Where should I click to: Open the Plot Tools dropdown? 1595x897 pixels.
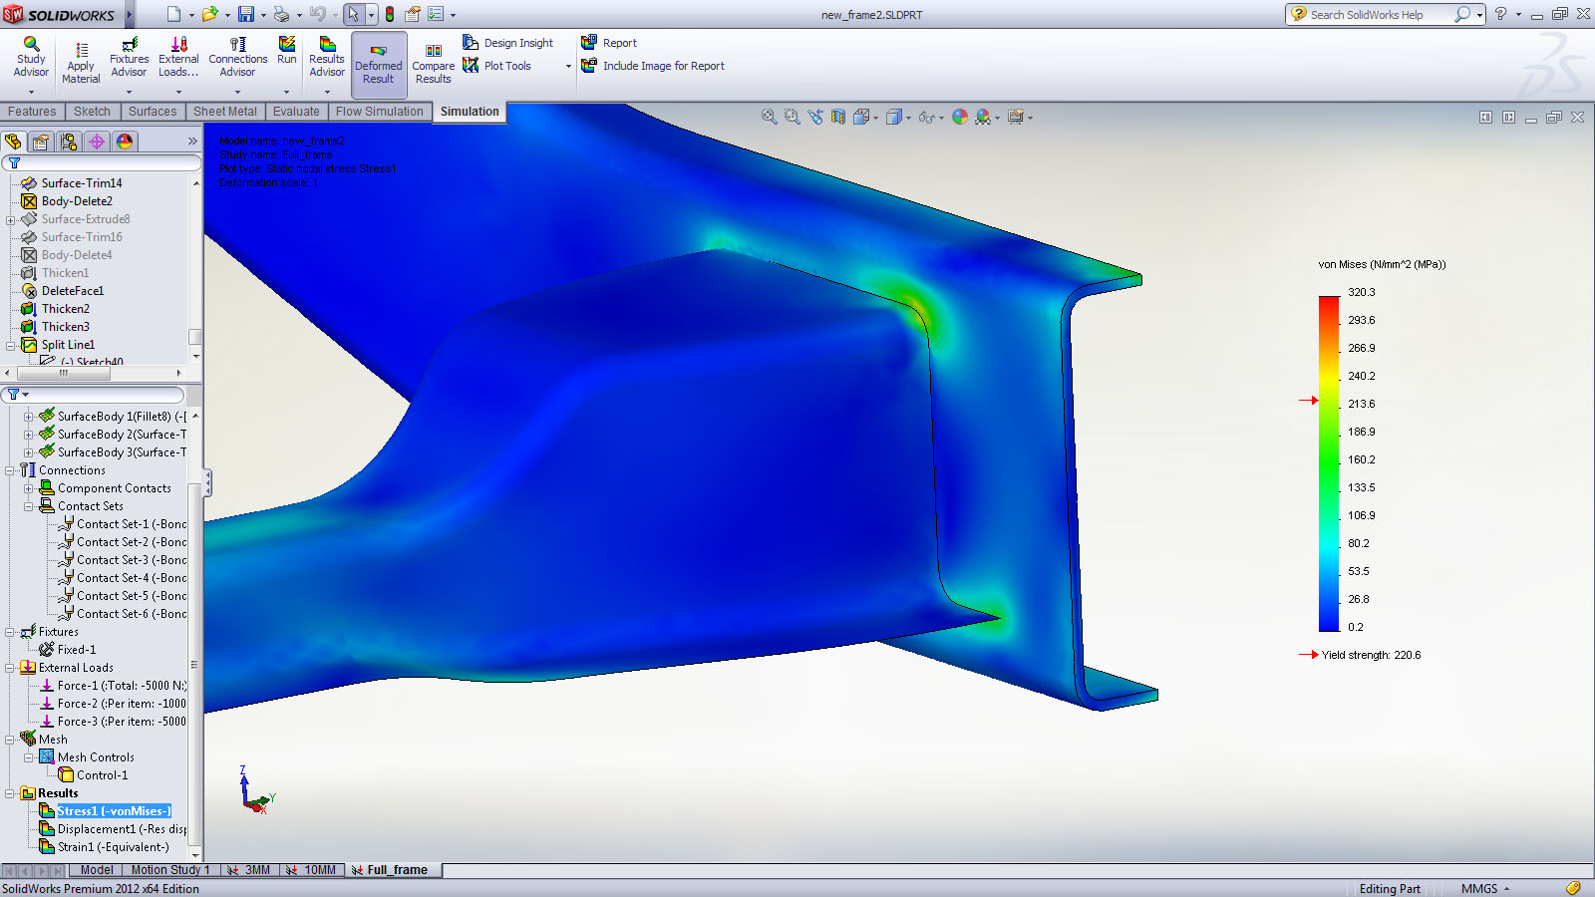pos(568,67)
